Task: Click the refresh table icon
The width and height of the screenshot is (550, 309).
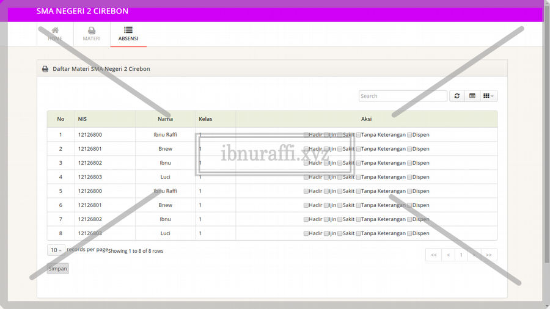Action: click(457, 96)
